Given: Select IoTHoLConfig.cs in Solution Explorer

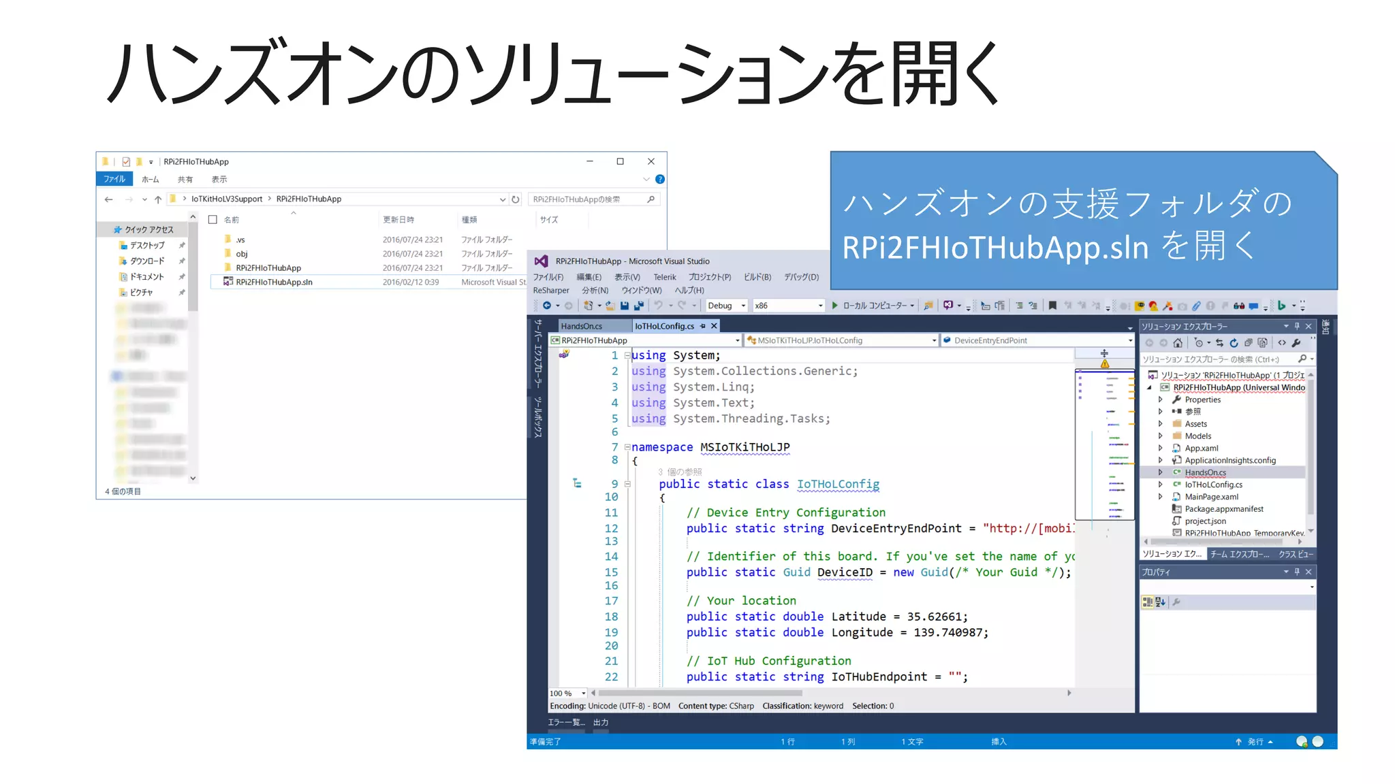Looking at the screenshot, I should [1213, 485].
